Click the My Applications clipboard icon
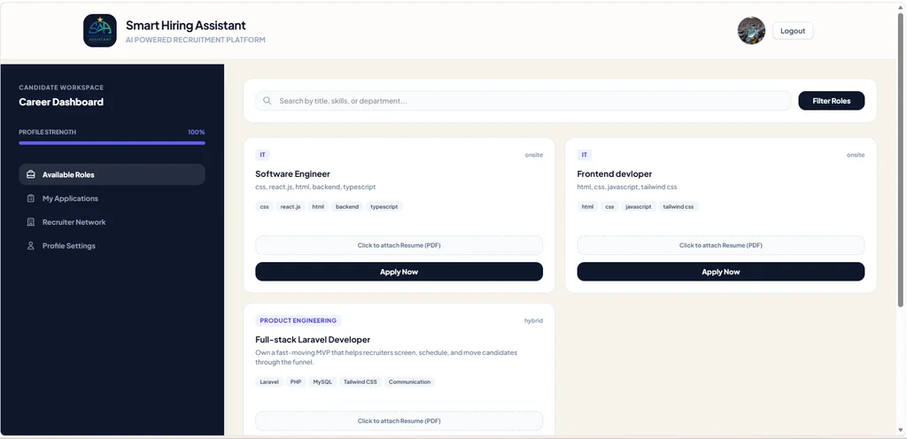 (31, 198)
